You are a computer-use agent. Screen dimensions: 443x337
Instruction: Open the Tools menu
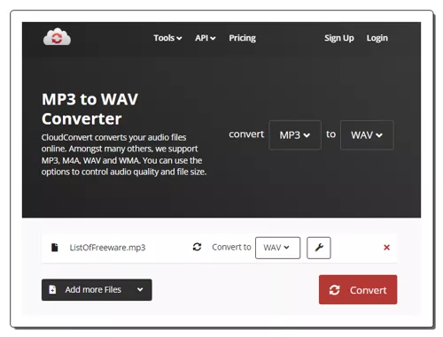tap(167, 38)
